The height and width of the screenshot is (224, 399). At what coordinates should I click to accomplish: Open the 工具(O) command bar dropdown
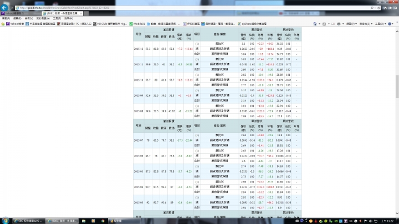click(x=380, y=24)
